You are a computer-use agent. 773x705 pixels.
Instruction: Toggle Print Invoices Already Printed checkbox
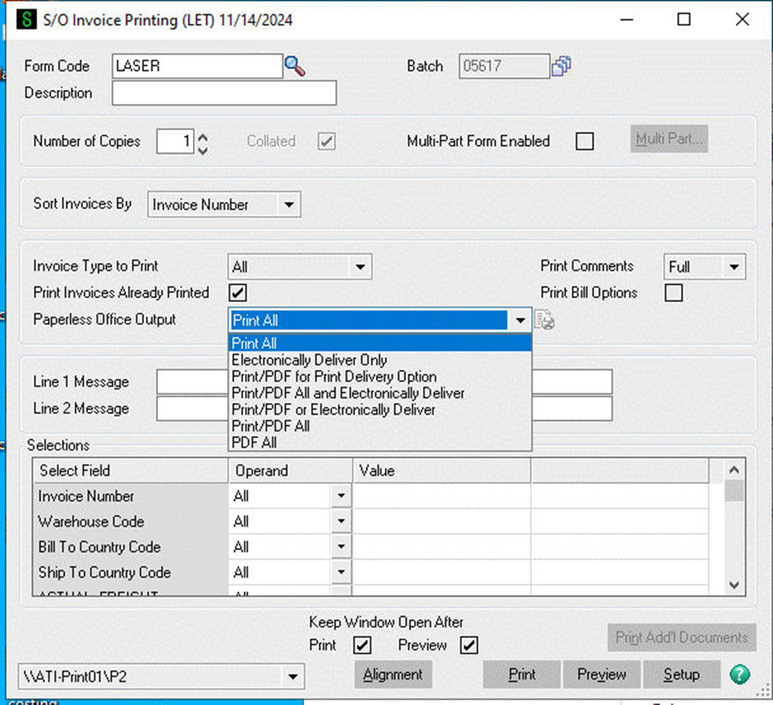coord(238,292)
